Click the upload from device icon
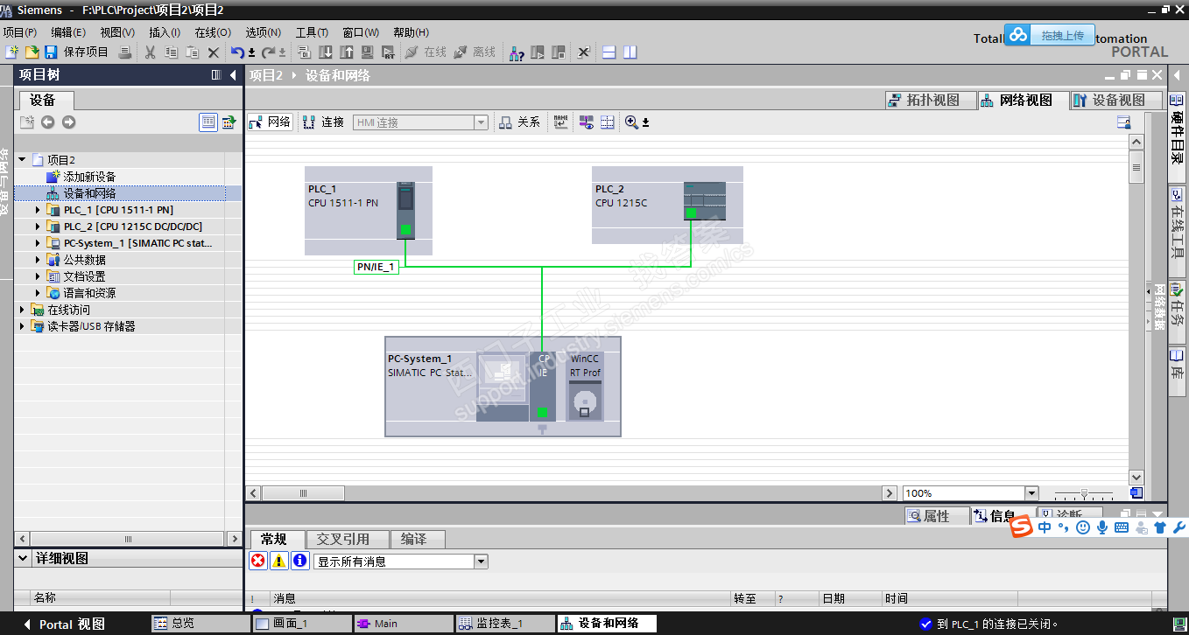This screenshot has width=1189, height=635. tap(347, 52)
